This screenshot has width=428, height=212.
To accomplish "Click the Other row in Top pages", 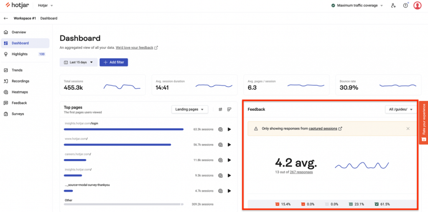I will click(139, 202).
